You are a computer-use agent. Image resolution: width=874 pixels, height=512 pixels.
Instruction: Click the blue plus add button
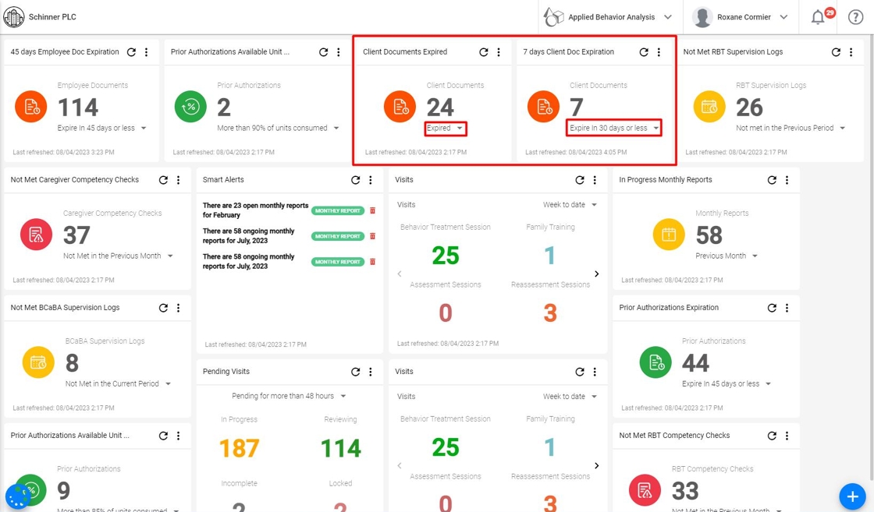[852, 496]
